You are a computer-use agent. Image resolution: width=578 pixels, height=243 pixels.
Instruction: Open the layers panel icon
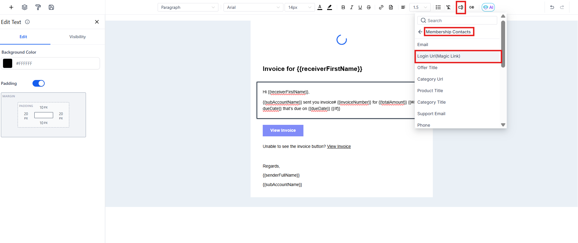(x=25, y=7)
